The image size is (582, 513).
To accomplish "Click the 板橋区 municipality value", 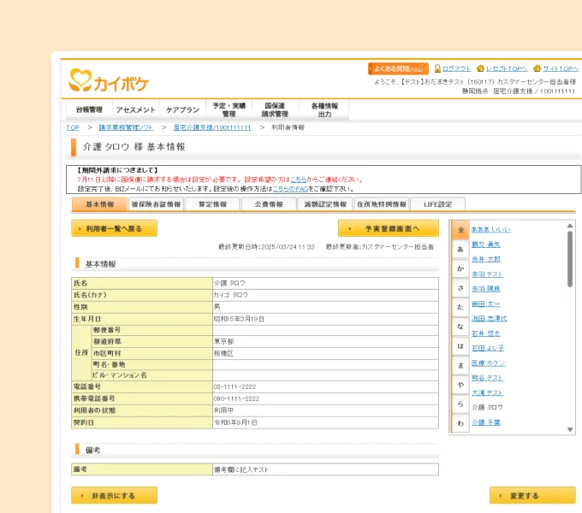I will coord(223,353).
